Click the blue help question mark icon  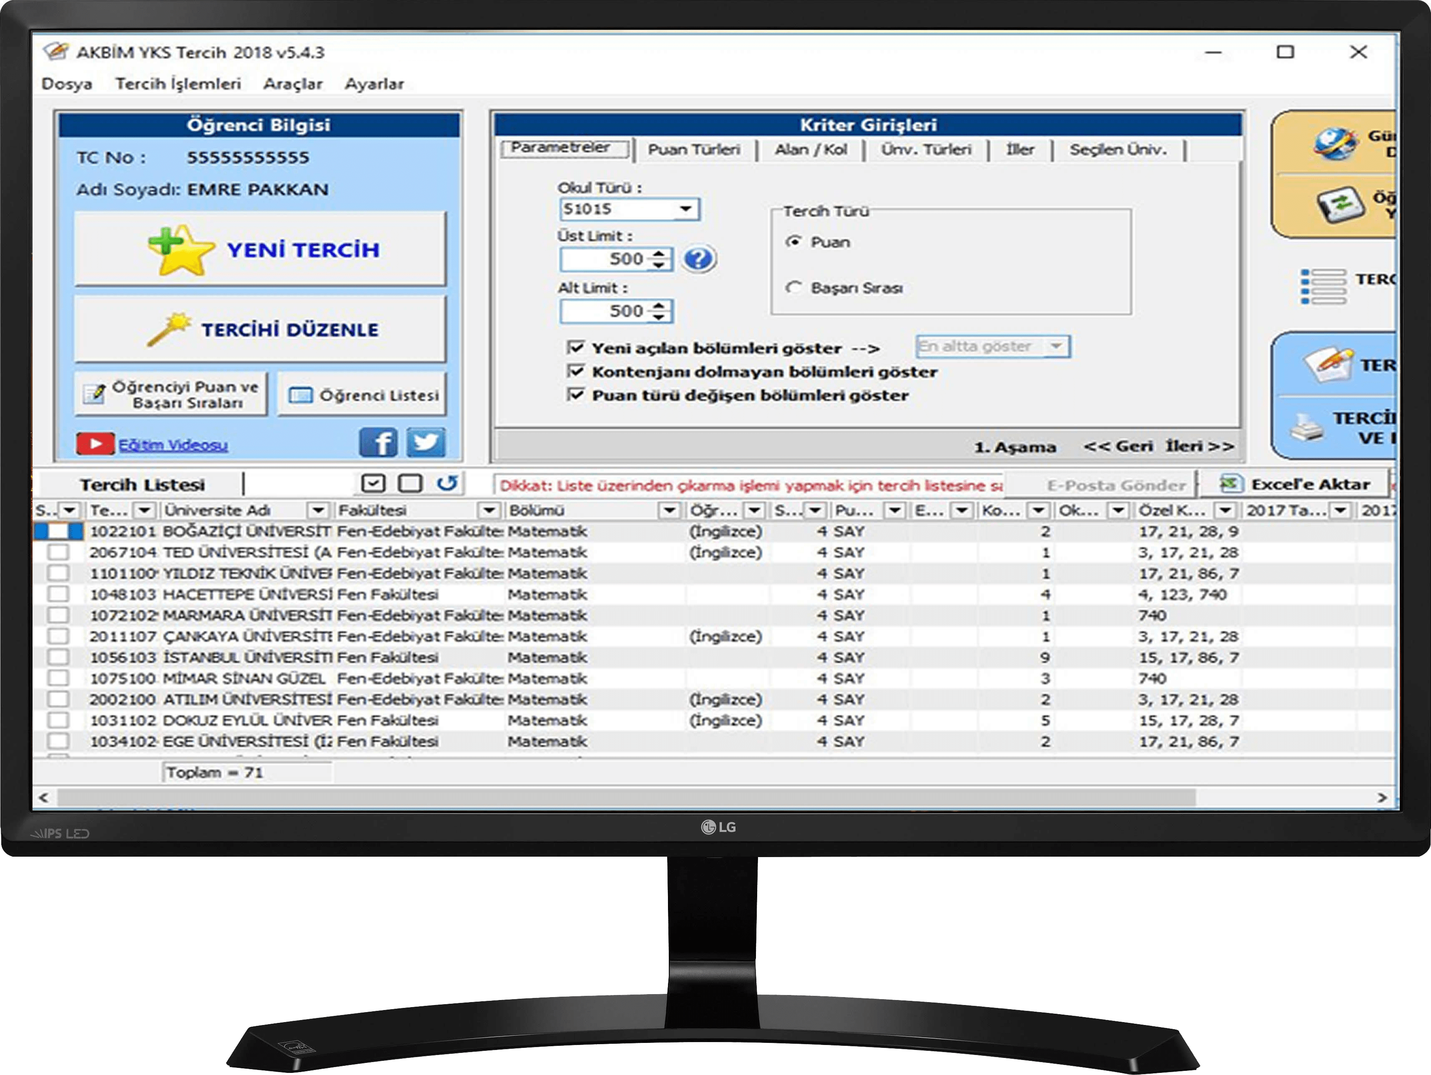(699, 259)
